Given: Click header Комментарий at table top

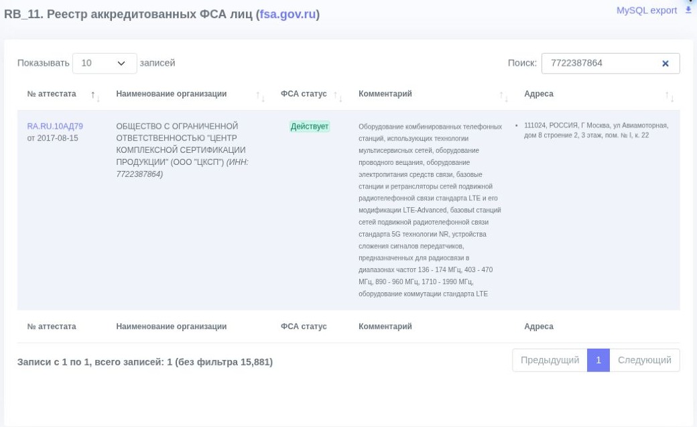Looking at the screenshot, I should (x=385, y=94).
